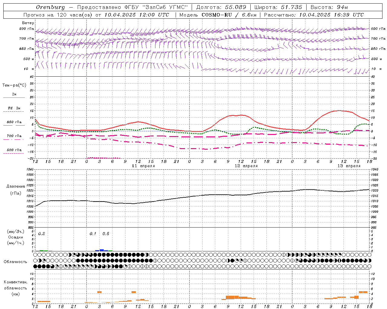Click the 'Конвективн.' convective label
Image resolution: width=387 pixels, height=309 pixels.
coord(15,282)
